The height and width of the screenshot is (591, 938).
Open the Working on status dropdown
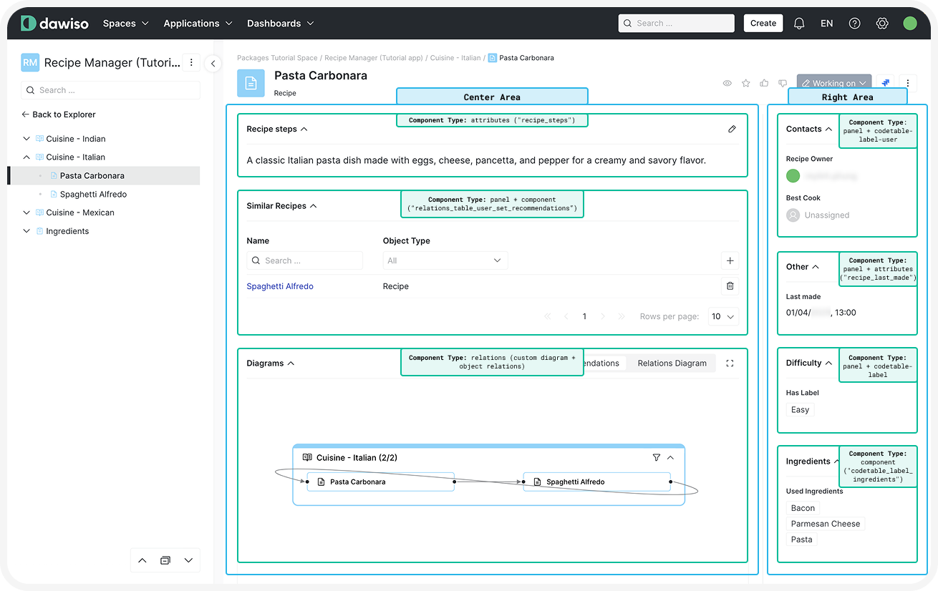click(x=833, y=83)
